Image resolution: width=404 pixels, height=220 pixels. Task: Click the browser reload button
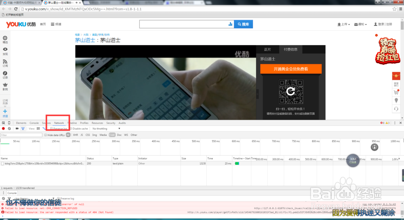(16, 9)
